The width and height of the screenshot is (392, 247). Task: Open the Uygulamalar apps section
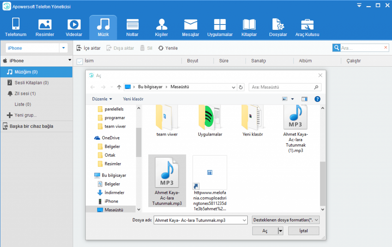point(220,27)
